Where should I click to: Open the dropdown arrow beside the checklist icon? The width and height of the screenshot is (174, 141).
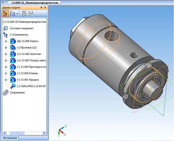pos(17,14)
